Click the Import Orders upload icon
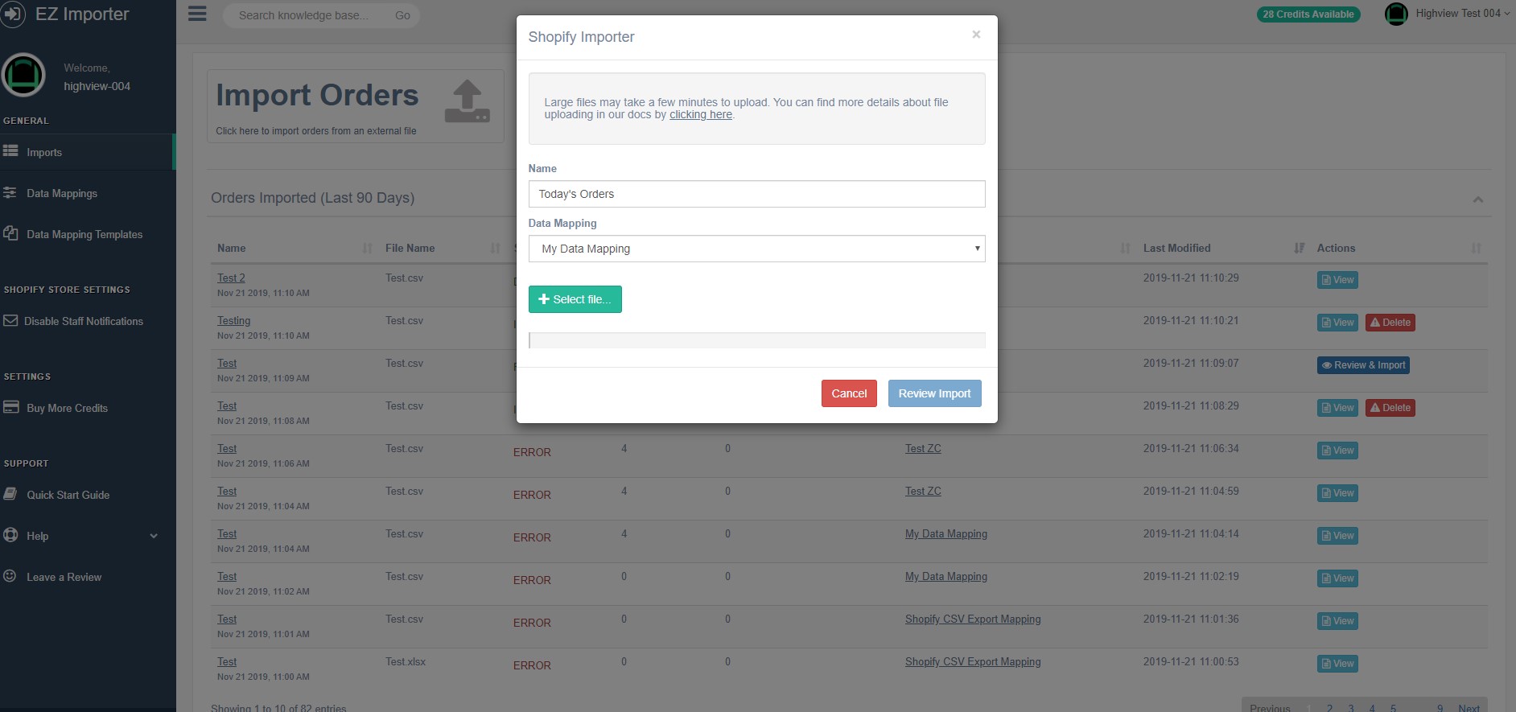Image resolution: width=1516 pixels, height=712 pixels. tap(467, 101)
